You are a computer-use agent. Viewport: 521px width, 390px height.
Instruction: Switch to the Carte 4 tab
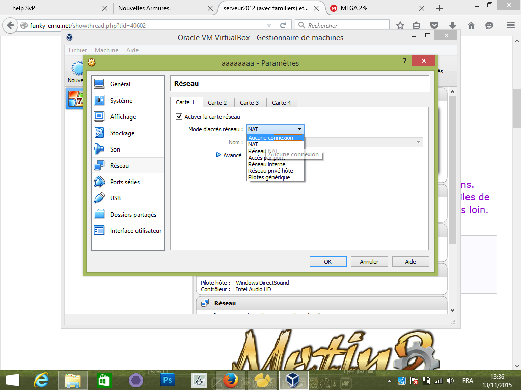282,103
